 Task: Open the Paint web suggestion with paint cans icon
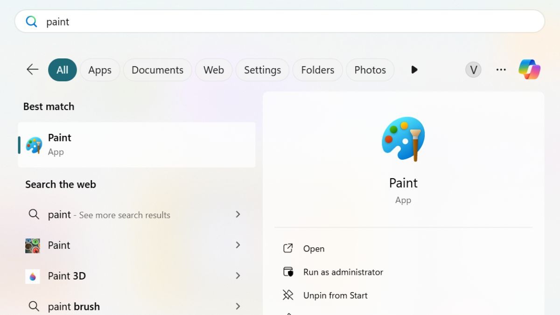(137, 245)
